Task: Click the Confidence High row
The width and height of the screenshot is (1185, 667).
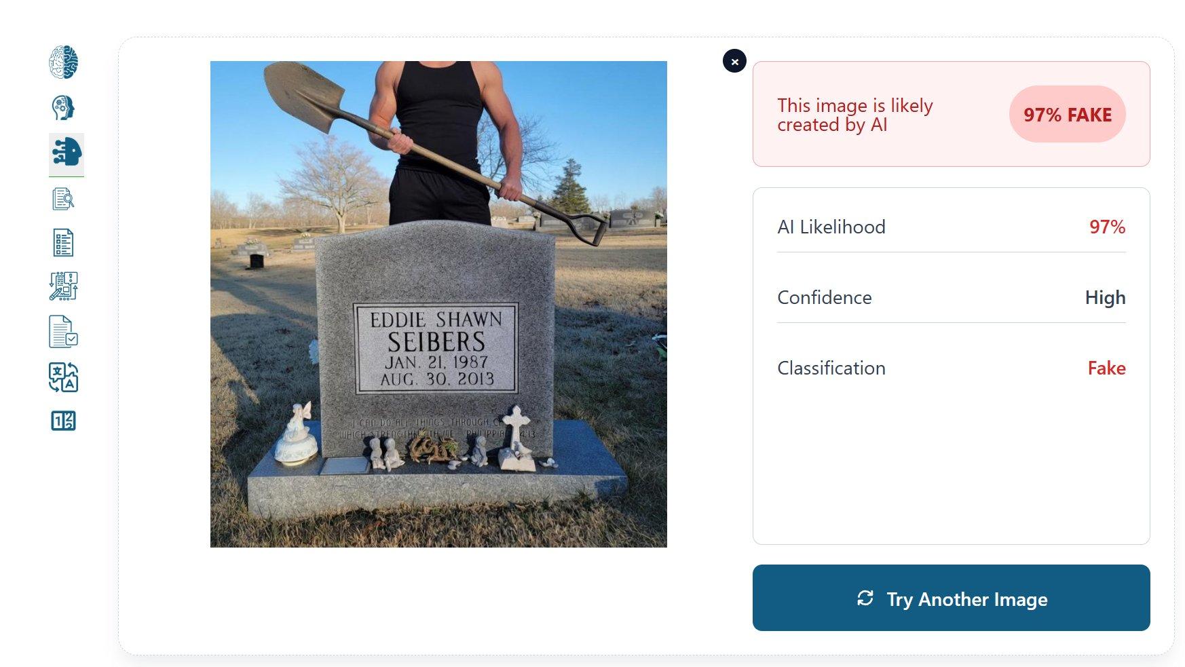Action: 951,297
